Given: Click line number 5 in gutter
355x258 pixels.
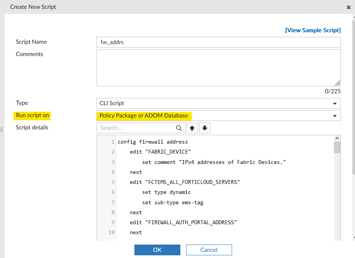Looking at the screenshot, I should tap(113, 182).
